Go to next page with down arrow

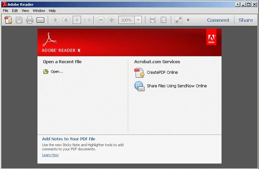pyautogui.click(x=66, y=20)
